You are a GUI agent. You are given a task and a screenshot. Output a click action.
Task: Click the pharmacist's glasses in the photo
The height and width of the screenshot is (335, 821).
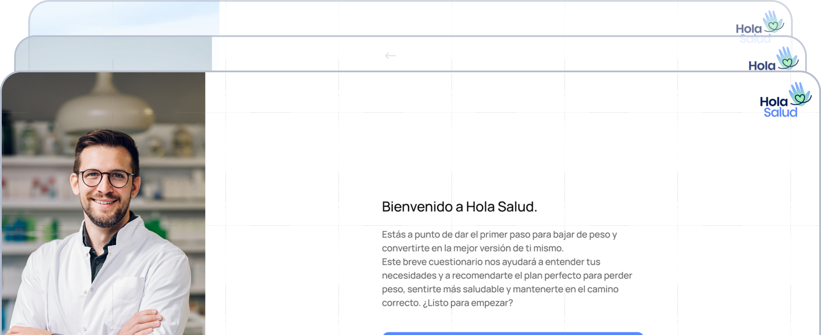(106, 178)
